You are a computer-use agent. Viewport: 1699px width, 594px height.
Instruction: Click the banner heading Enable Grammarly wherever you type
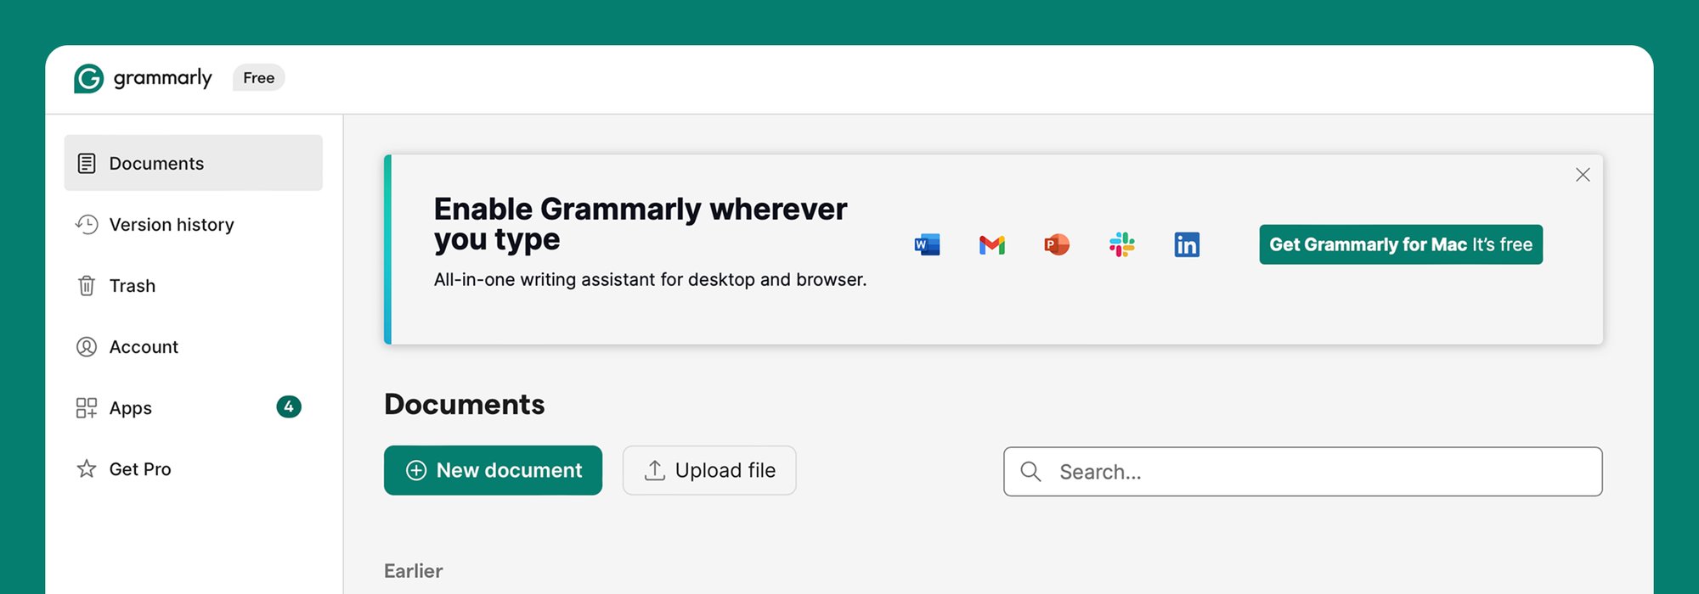click(x=641, y=224)
